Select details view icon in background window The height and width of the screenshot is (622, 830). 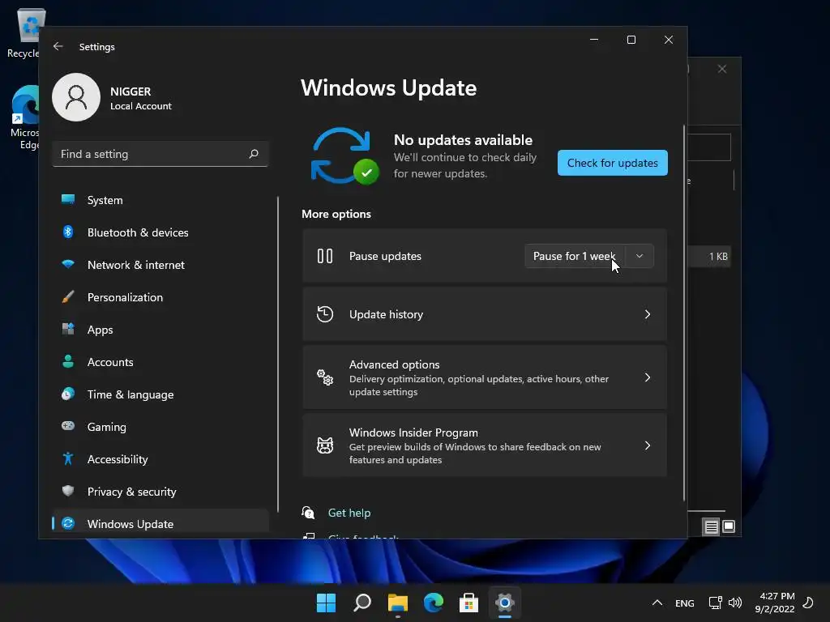tap(711, 526)
